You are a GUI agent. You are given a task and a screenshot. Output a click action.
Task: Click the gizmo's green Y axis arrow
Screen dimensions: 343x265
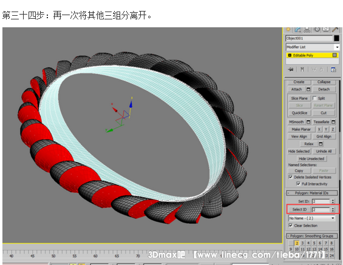pyautogui.click(x=109, y=130)
